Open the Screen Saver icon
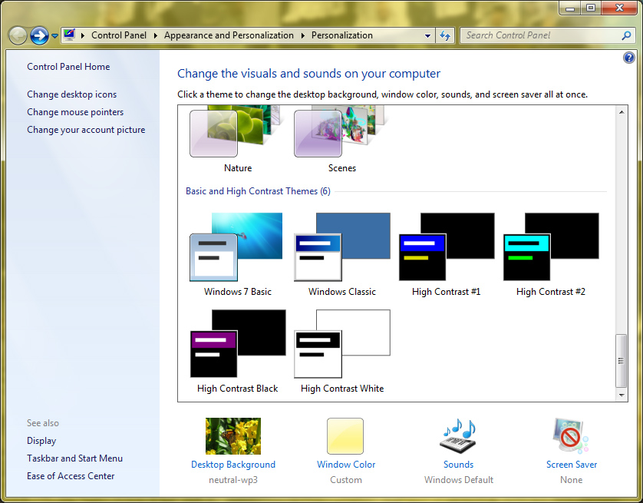Image resolution: width=643 pixels, height=503 pixels. [x=571, y=436]
